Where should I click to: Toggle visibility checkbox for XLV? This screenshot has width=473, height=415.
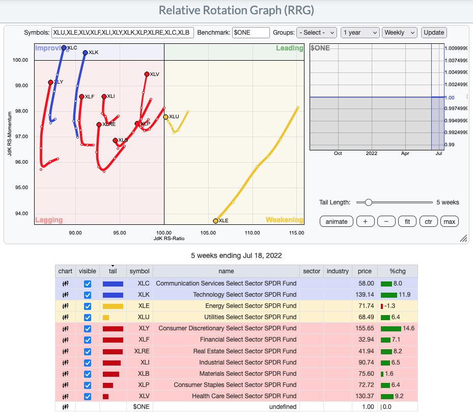88,396
